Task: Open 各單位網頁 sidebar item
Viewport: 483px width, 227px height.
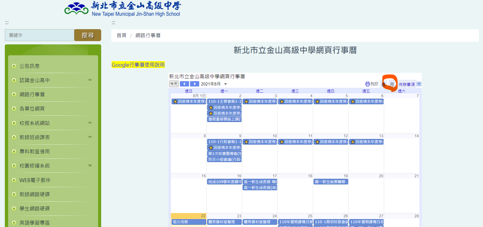Action: 32,109
